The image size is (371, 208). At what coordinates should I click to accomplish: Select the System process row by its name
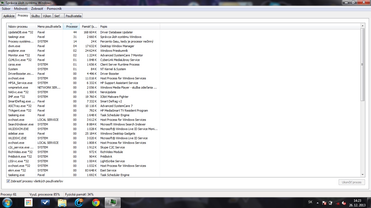tap(13, 69)
